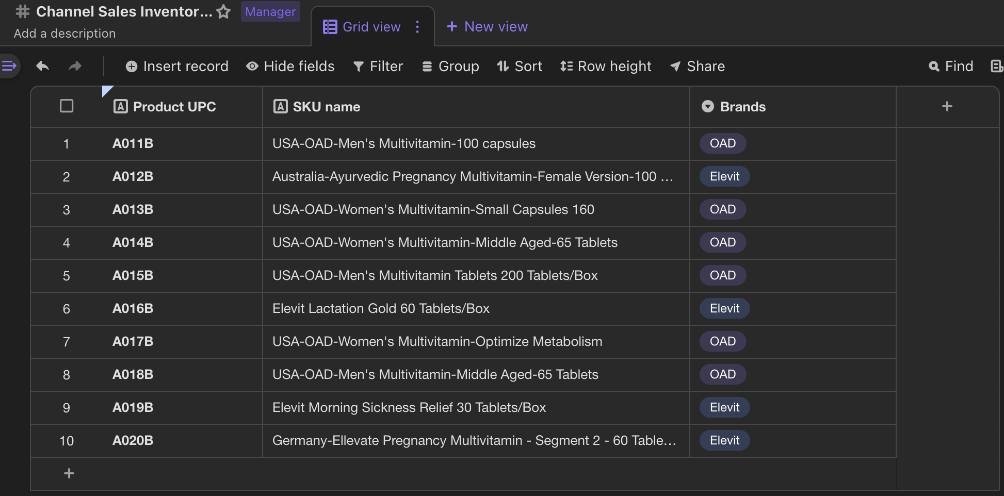
Task: Redo the last action
Action: click(75, 66)
